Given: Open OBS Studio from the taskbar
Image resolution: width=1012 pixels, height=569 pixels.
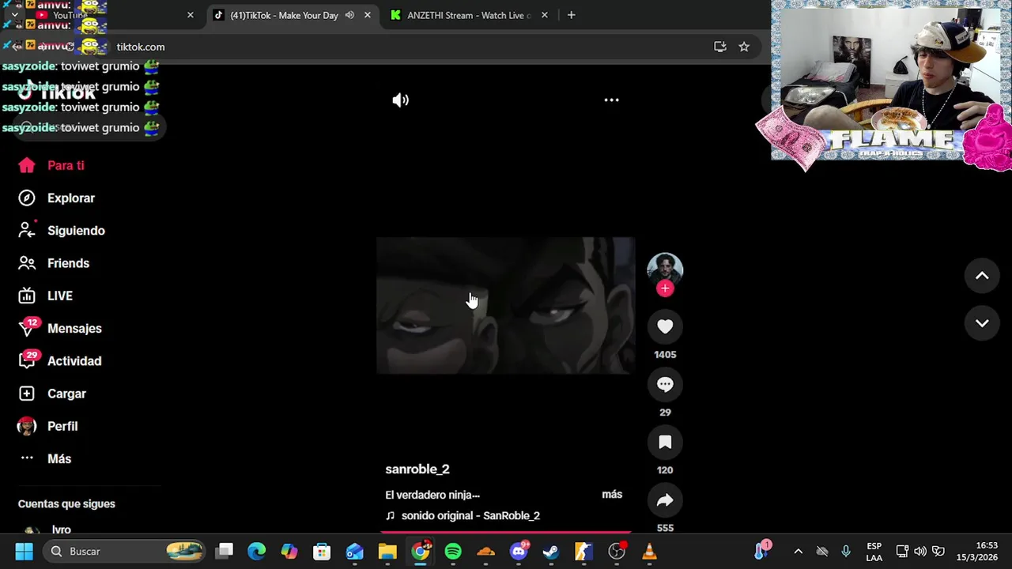Looking at the screenshot, I should tap(617, 551).
